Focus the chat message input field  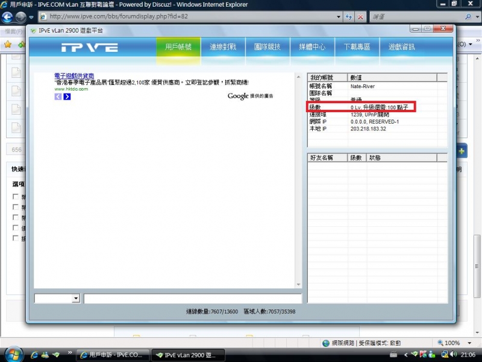tap(193, 298)
